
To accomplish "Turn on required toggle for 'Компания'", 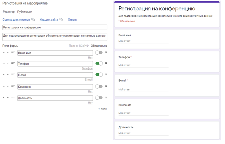I will click(99, 86).
